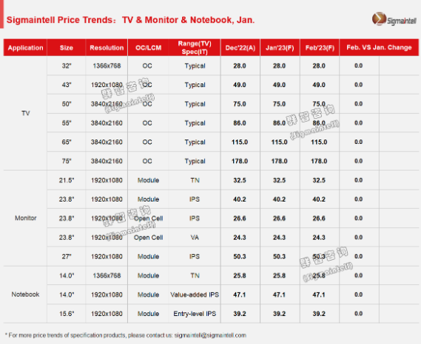Click the Resolution column header
Viewport: 421px width, 344px height.
point(107,48)
